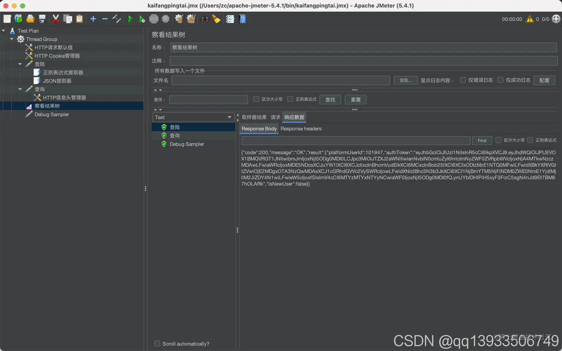Click the Clear All results icon
This screenshot has width=562, height=351.
191,19
